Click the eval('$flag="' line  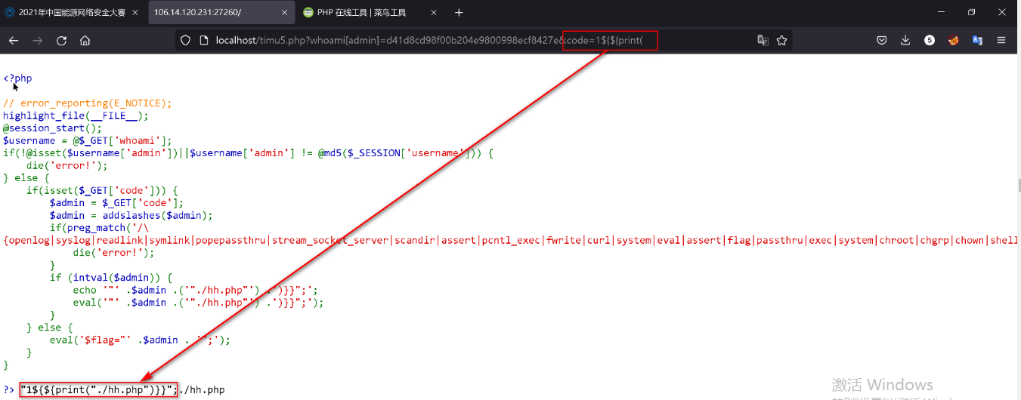pos(140,340)
